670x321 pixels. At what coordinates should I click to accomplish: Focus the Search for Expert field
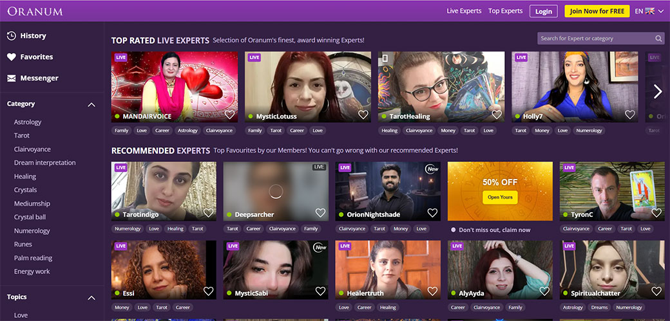(595, 39)
